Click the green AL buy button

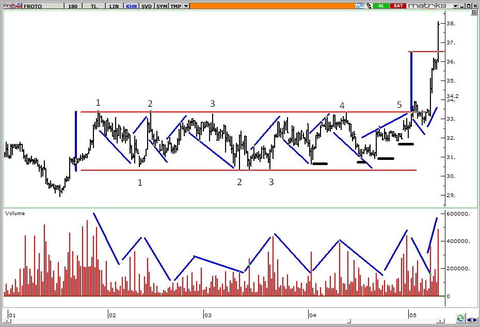click(381, 6)
